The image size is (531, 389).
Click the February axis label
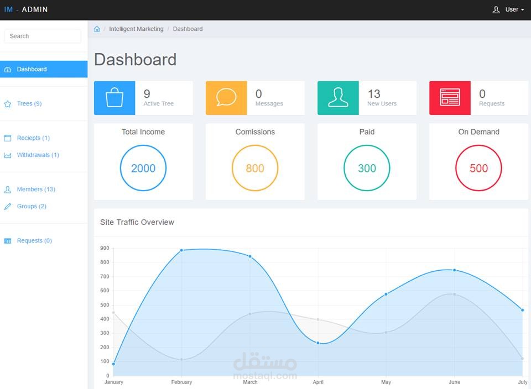click(x=181, y=382)
